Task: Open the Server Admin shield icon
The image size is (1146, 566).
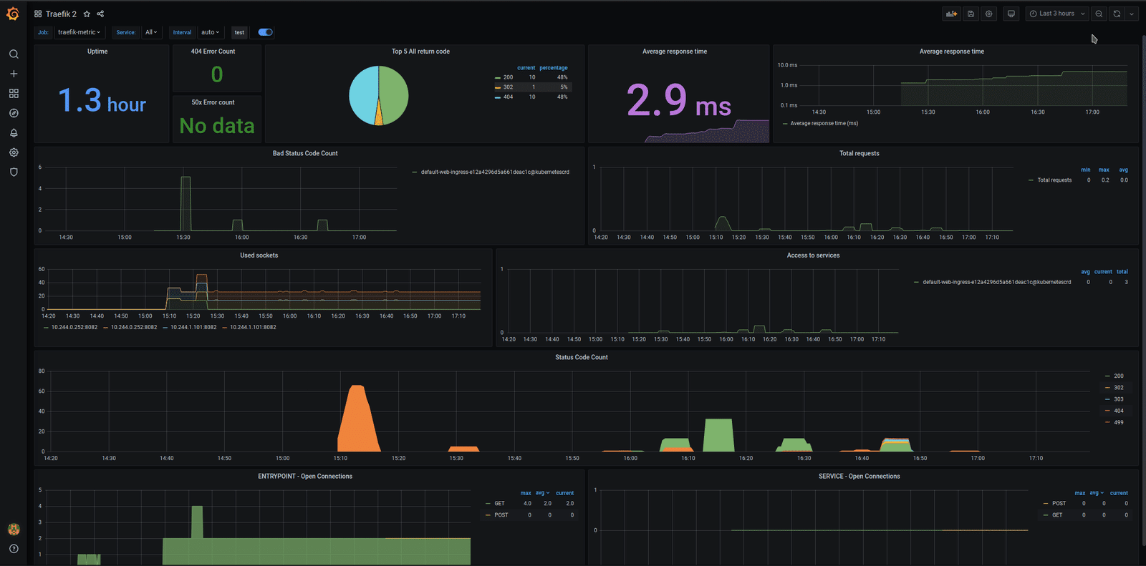Action: point(14,172)
